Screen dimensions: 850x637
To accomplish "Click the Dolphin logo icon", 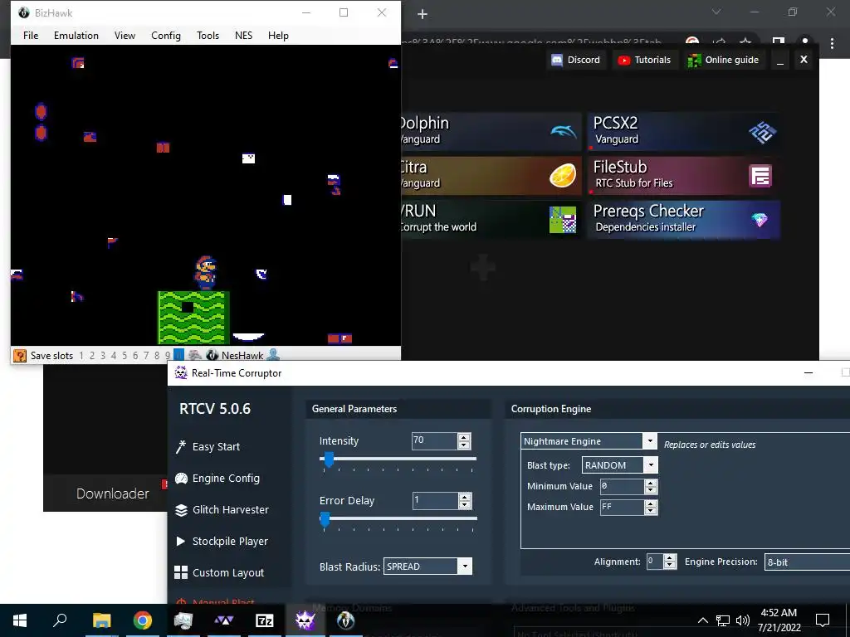I will [x=564, y=131].
